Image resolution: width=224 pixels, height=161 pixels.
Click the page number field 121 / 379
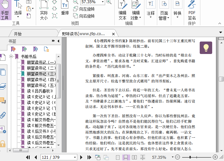pos(57,157)
